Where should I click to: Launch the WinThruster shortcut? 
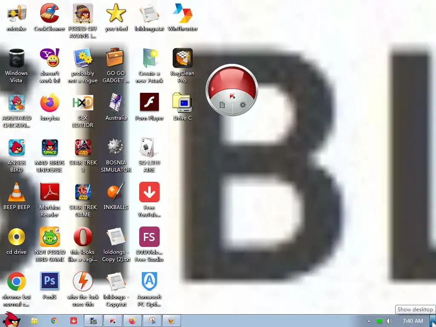pos(182,13)
